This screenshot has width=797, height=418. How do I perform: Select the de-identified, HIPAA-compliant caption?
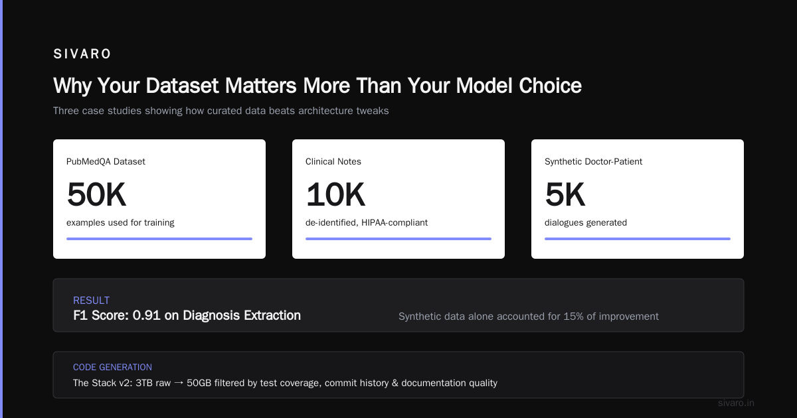[367, 223]
